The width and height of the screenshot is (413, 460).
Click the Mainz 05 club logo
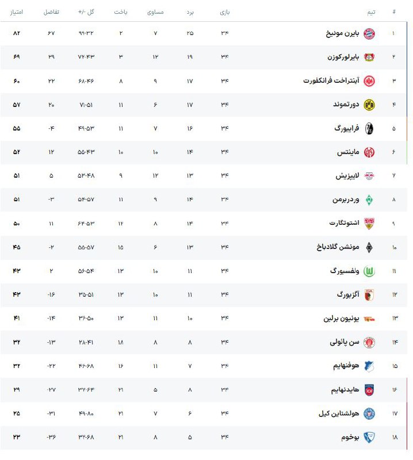(x=369, y=152)
